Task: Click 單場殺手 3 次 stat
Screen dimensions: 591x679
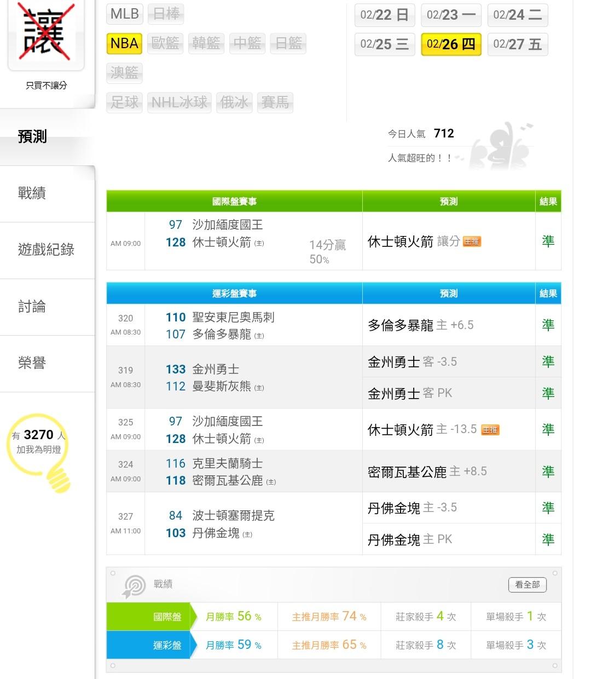Action: pyautogui.click(x=516, y=645)
